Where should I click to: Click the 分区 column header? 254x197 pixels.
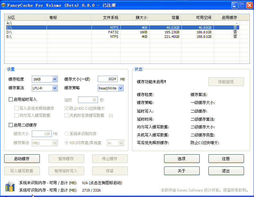pos(25,17)
